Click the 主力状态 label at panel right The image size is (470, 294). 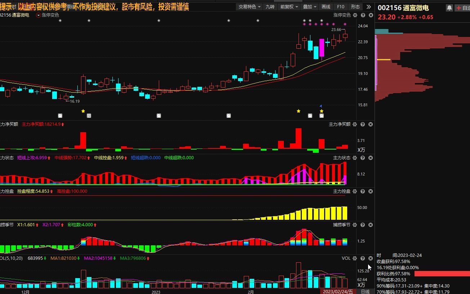[342, 158]
